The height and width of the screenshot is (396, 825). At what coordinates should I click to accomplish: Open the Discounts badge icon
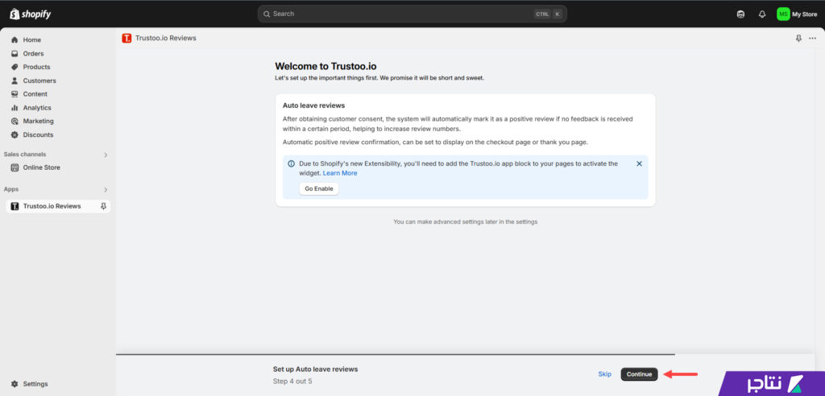pos(15,134)
